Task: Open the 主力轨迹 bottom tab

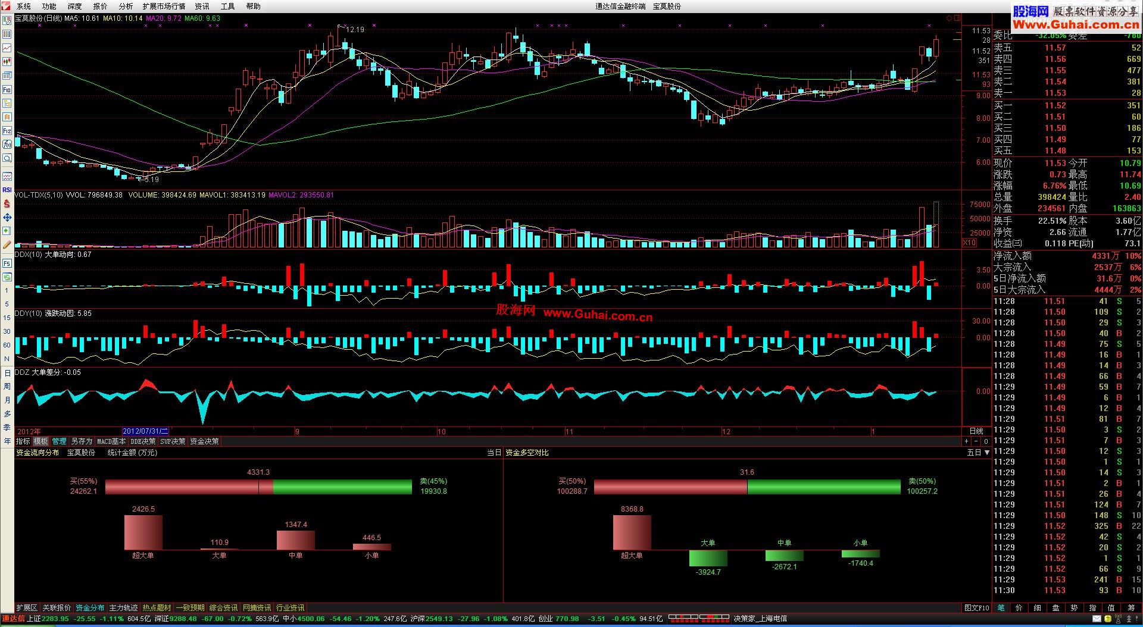Action: click(x=123, y=608)
